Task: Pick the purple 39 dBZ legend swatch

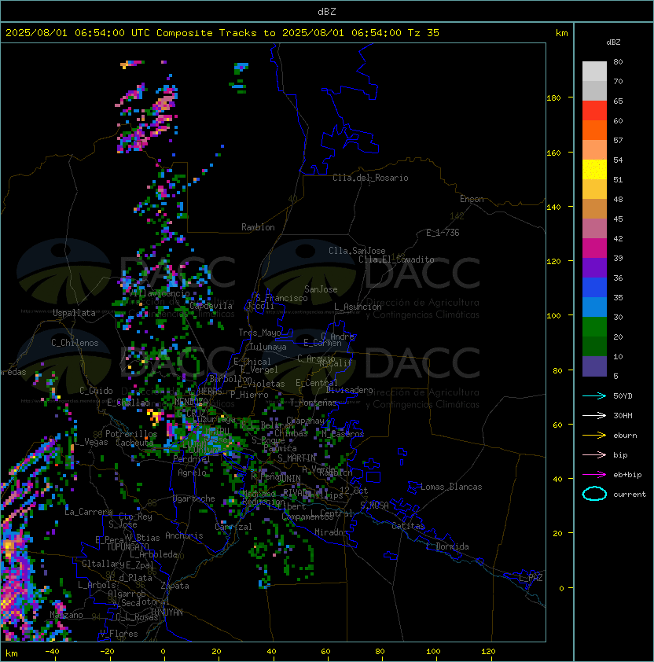Action: pos(594,267)
